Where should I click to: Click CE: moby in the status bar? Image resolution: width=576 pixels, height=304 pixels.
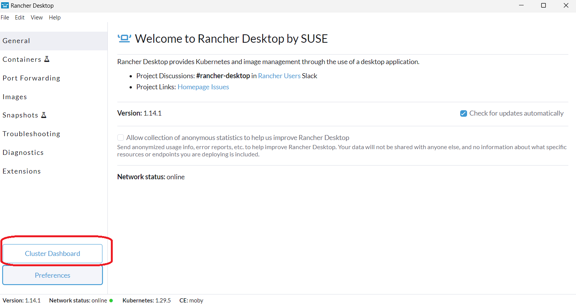coord(191,301)
